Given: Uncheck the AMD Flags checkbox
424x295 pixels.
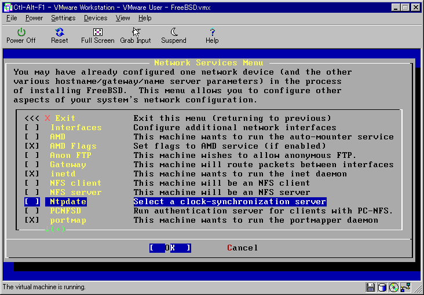Looking at the screenshot, I should [x=32, y=146].
